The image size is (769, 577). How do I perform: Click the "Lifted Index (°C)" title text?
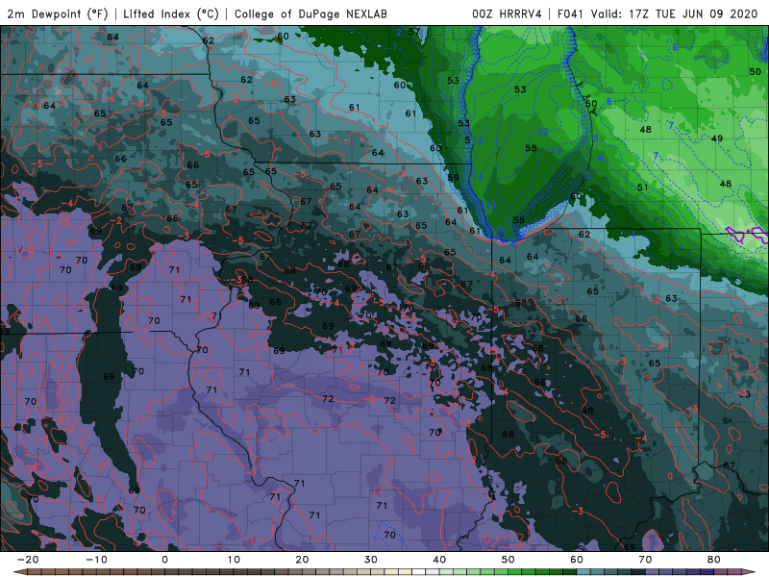click(x=171, y=13)
